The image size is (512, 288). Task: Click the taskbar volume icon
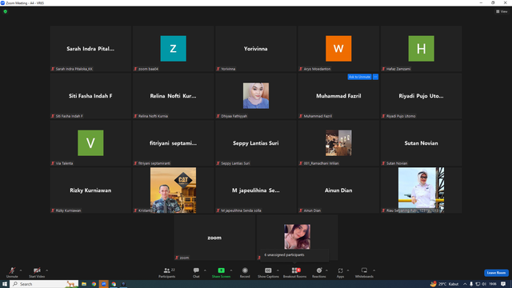[x=484, y=284]
